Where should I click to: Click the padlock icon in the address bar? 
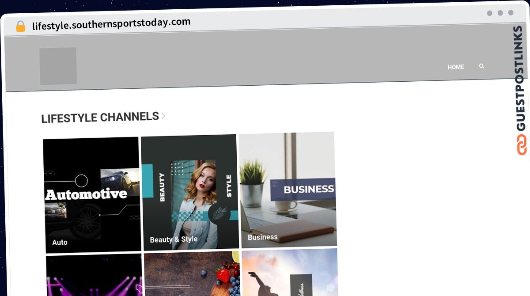(x=20, y=26)
